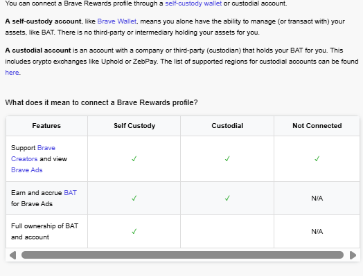Screen dimensions: 363x276
Task: Click the horizontal scrollbar thumb below the table
Action: coord(182,255)
